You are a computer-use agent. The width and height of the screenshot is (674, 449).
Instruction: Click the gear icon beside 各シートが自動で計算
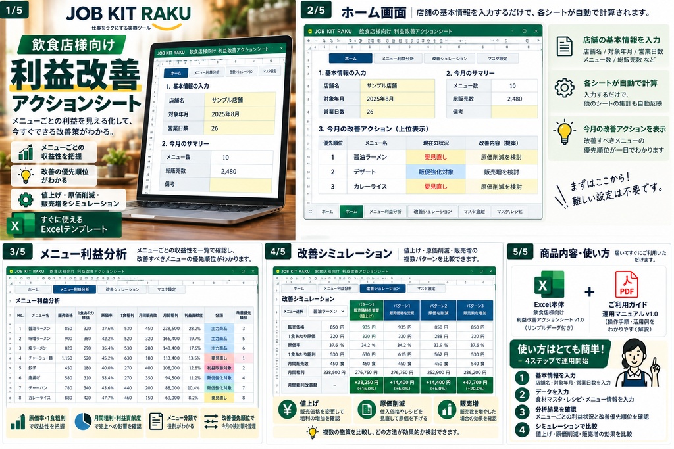click(564, 88)
